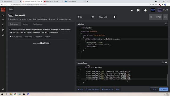Image resolution: width=170 pixels, height=96 pixels.
Task: Open the book docs icon in sidebar
Action: (3, 21)
